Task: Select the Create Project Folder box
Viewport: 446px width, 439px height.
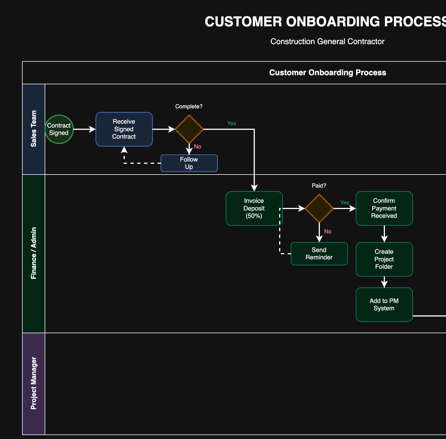Action: pyautogui.click(x=384, y=259)
